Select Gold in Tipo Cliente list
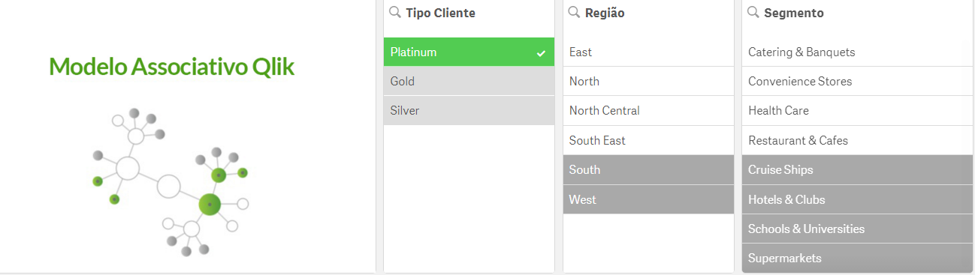The height and width of the screenshot is (275, 975). tap(469, 81)
